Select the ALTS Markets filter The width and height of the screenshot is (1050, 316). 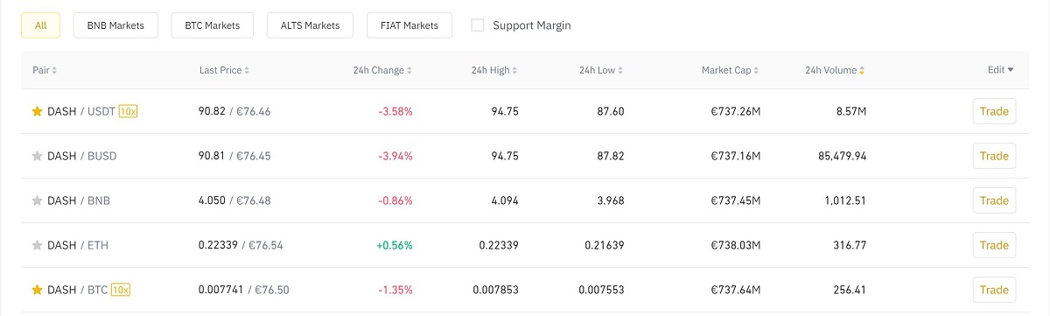pyautogui.click(x=310, y=25)
